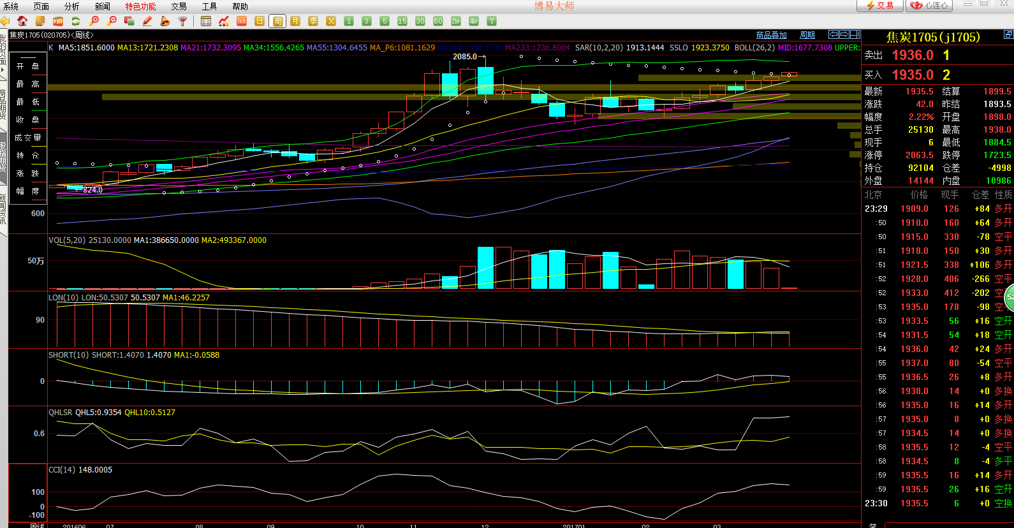This screenshot has height=528, width=1014.
Task: Show next contract with right arrow box
Action: point(844,34)
